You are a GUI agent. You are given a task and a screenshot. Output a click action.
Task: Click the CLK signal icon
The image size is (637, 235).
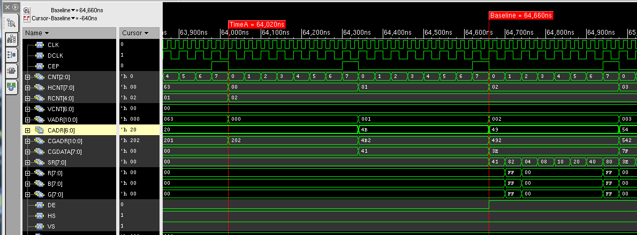(40, 44)
